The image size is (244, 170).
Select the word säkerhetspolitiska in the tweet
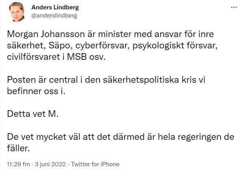click(141, 80)
